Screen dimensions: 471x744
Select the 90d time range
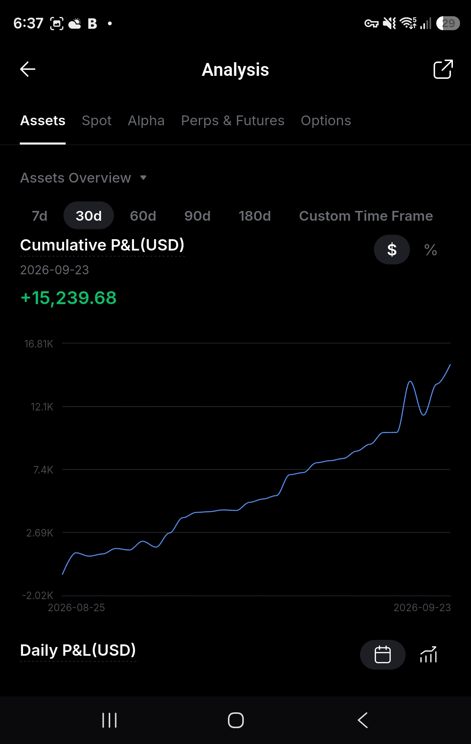pyautogui.click(x=197, y=216)
